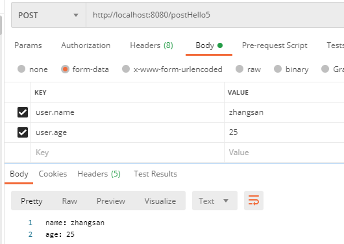Switch response view to Preview
The width and height of the screenshot is (344, 244).
111,201
